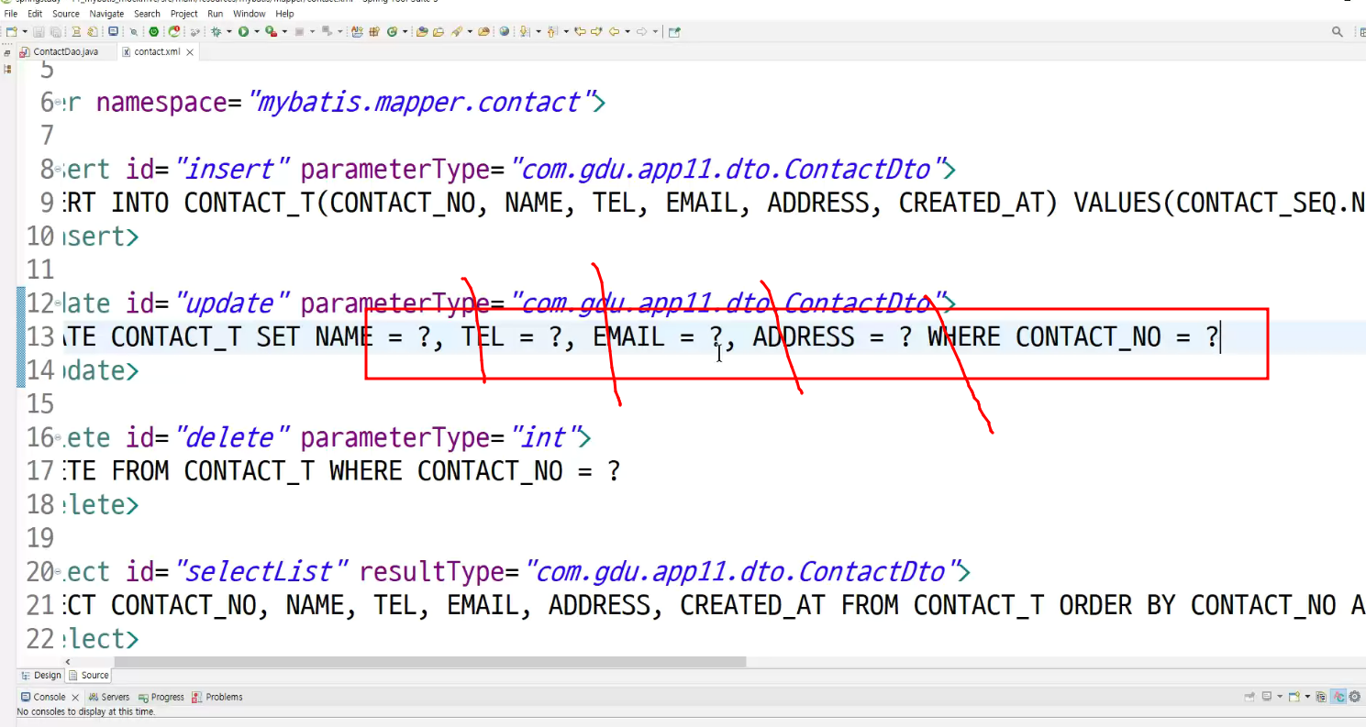
Task: Open the Run menu
Action: click(215, 14)
